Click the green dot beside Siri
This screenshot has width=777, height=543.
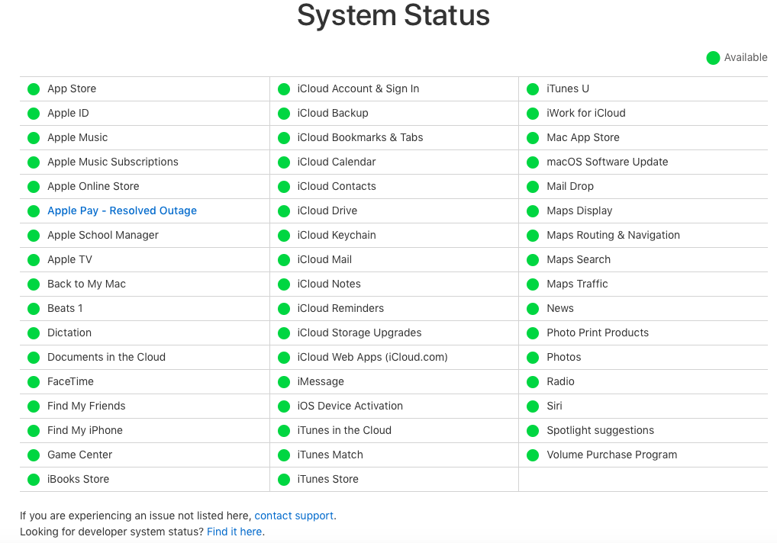click(533, 406)
